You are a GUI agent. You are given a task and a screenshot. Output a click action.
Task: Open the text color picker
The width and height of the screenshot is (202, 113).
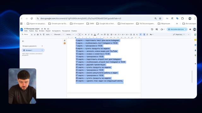(95, 35)
